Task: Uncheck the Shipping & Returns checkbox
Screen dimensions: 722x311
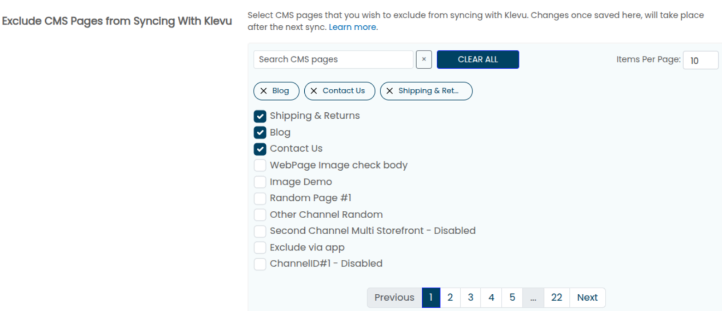Action: [260, 116]
